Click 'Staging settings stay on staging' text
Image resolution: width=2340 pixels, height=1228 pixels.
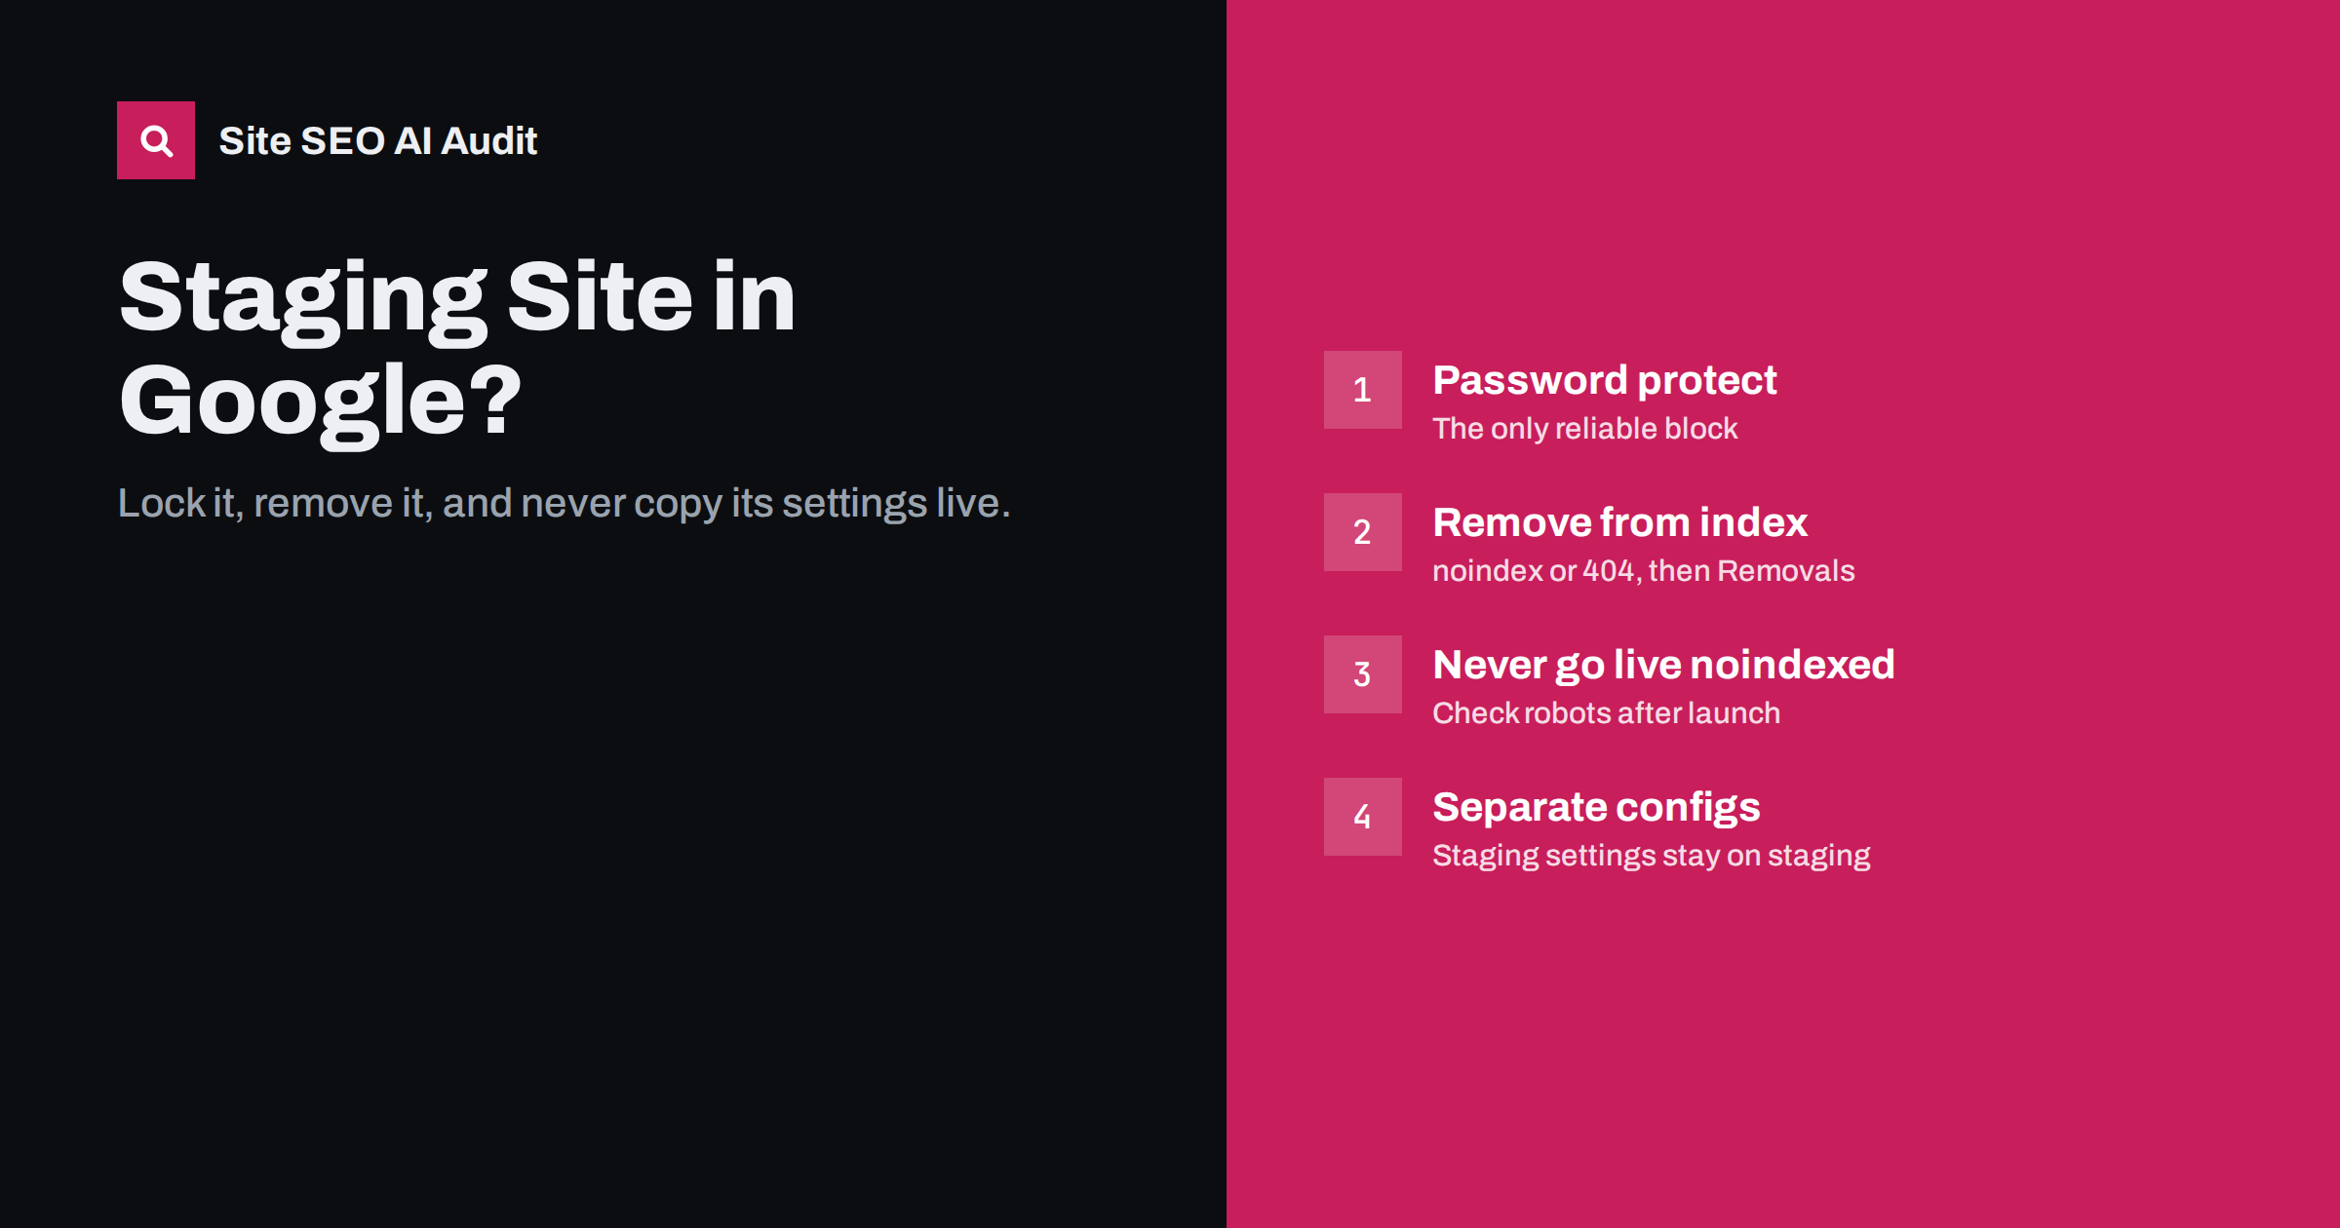1652,857
